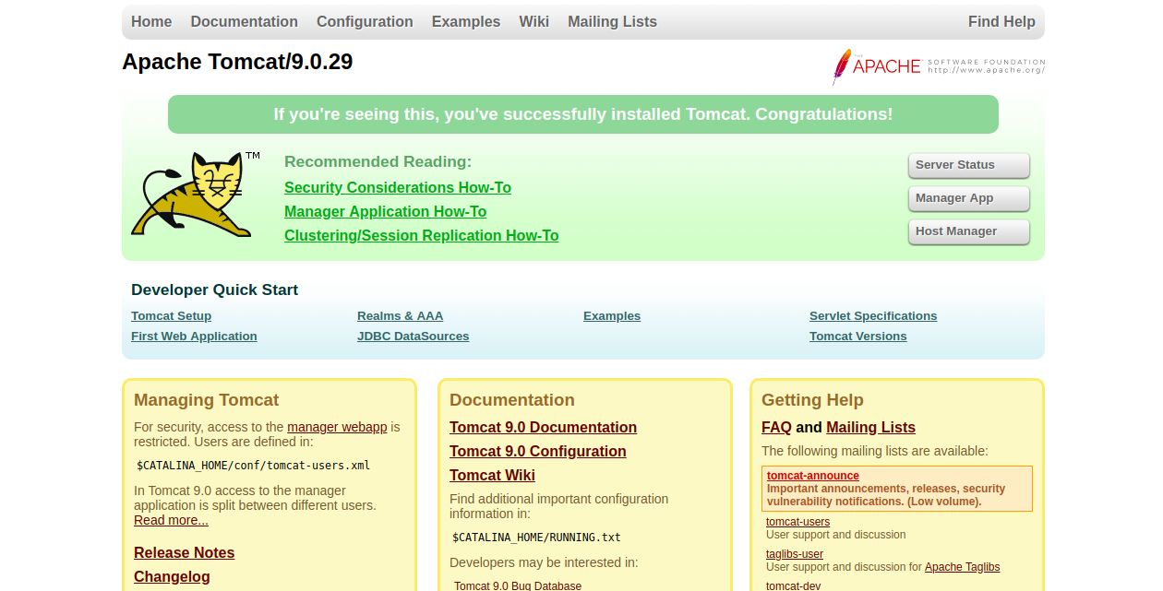The width and height of the screenshot is (1163, 591).
Task: Open Tomcat 9.0 Configuration link
Action: (x=538, y=452)
